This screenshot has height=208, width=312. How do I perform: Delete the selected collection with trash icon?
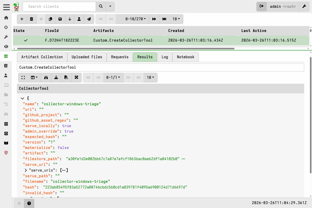(x=31, y=19)
